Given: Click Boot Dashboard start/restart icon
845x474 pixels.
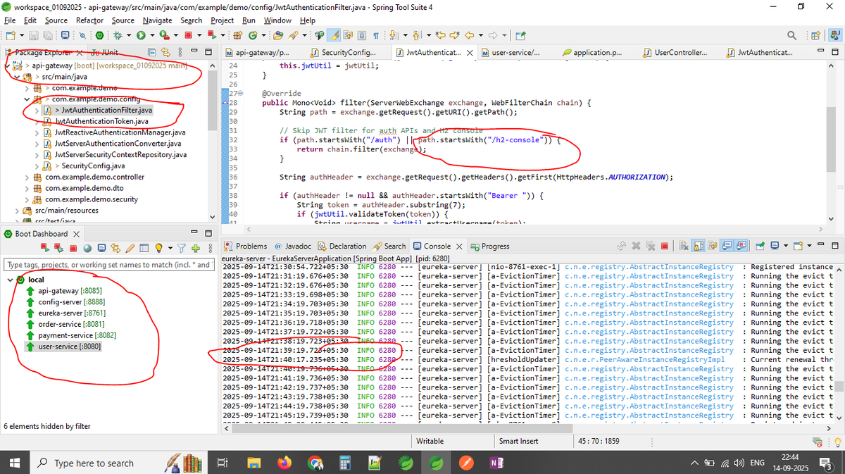Looking at the screenshot, I should coord(46,247).
